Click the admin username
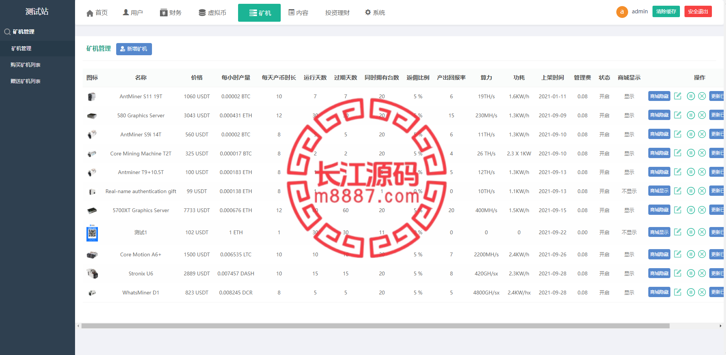Viewport: 726px width, 355px height. click(x=640, y=11)
